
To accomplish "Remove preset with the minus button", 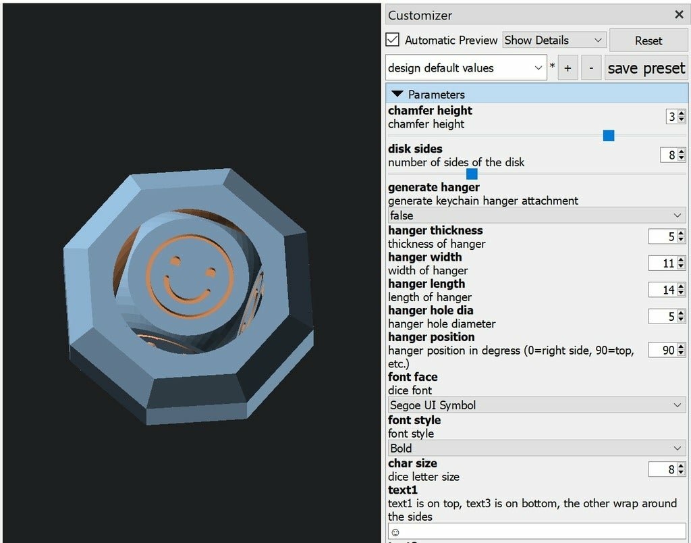I will [591, 68].
